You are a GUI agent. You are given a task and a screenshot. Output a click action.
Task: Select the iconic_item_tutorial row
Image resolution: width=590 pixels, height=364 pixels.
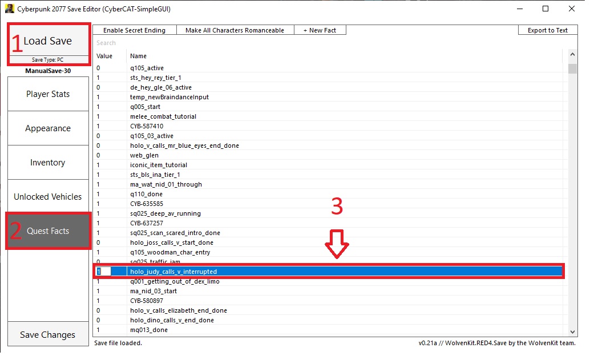point(328,165)
